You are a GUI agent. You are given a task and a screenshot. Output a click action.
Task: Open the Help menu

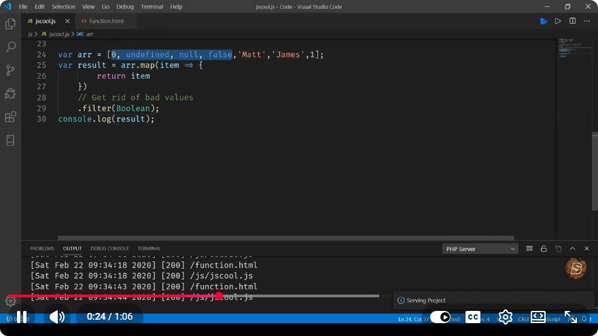coord(176,7)
